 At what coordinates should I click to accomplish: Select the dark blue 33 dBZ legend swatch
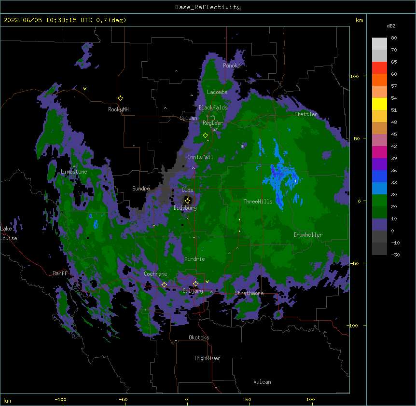(379, 176)
